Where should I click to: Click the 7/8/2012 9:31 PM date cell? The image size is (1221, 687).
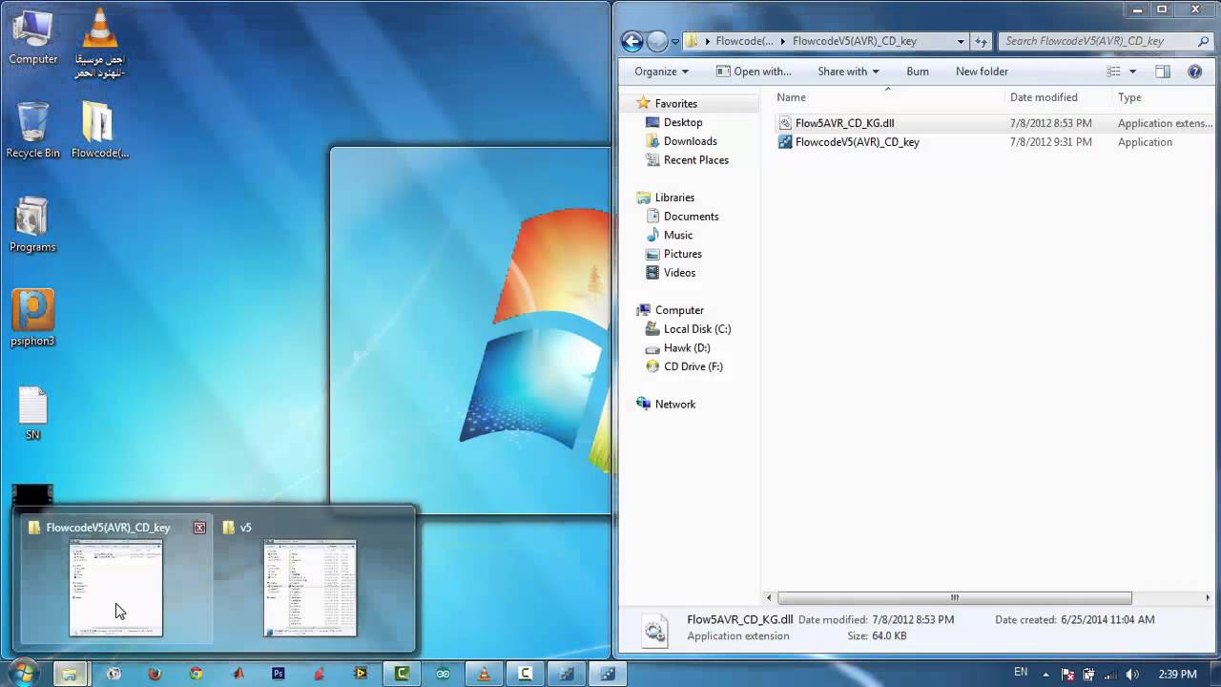click(x=1050, y=142)
